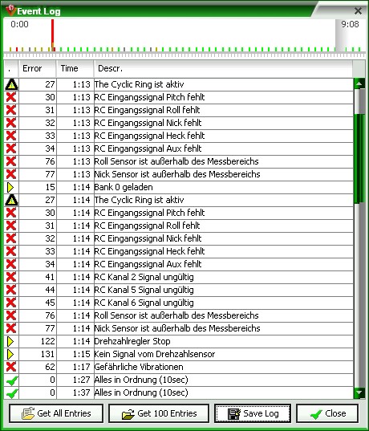Click the red X for RC Eingangssignal Pitch fehlt 1:13
This screenshot has width=369, height=431.
pyautogui.click(x=11, y=97)
